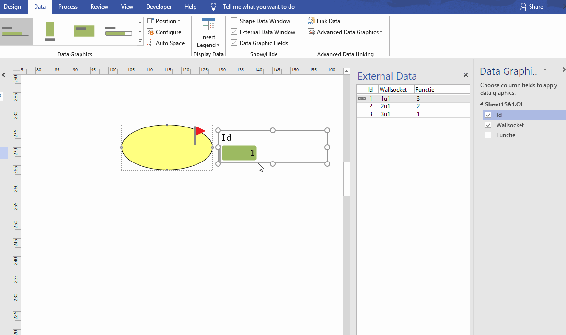Switch to the Review tab

tap(99, 7)
